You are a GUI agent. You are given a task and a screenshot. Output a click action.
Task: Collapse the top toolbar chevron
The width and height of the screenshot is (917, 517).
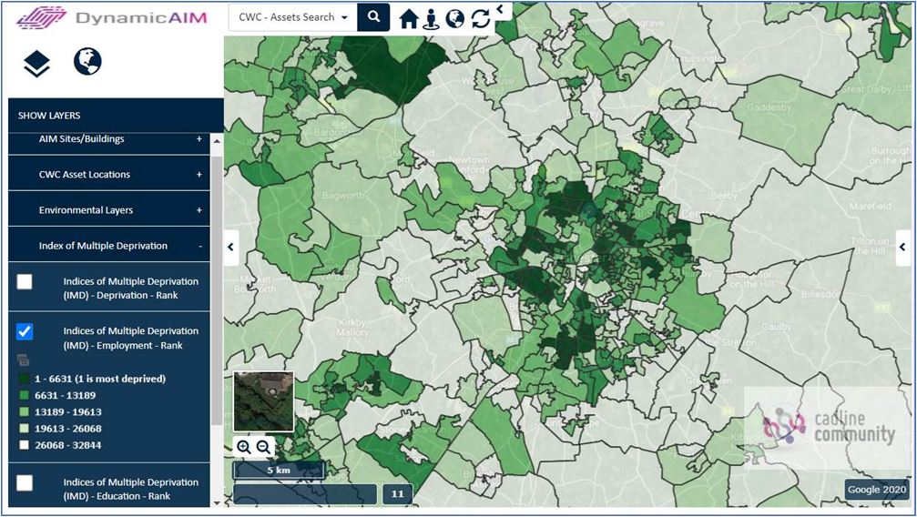[500, 9]
